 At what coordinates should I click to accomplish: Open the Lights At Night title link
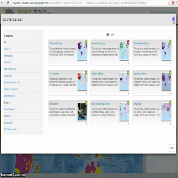point(54,104)
